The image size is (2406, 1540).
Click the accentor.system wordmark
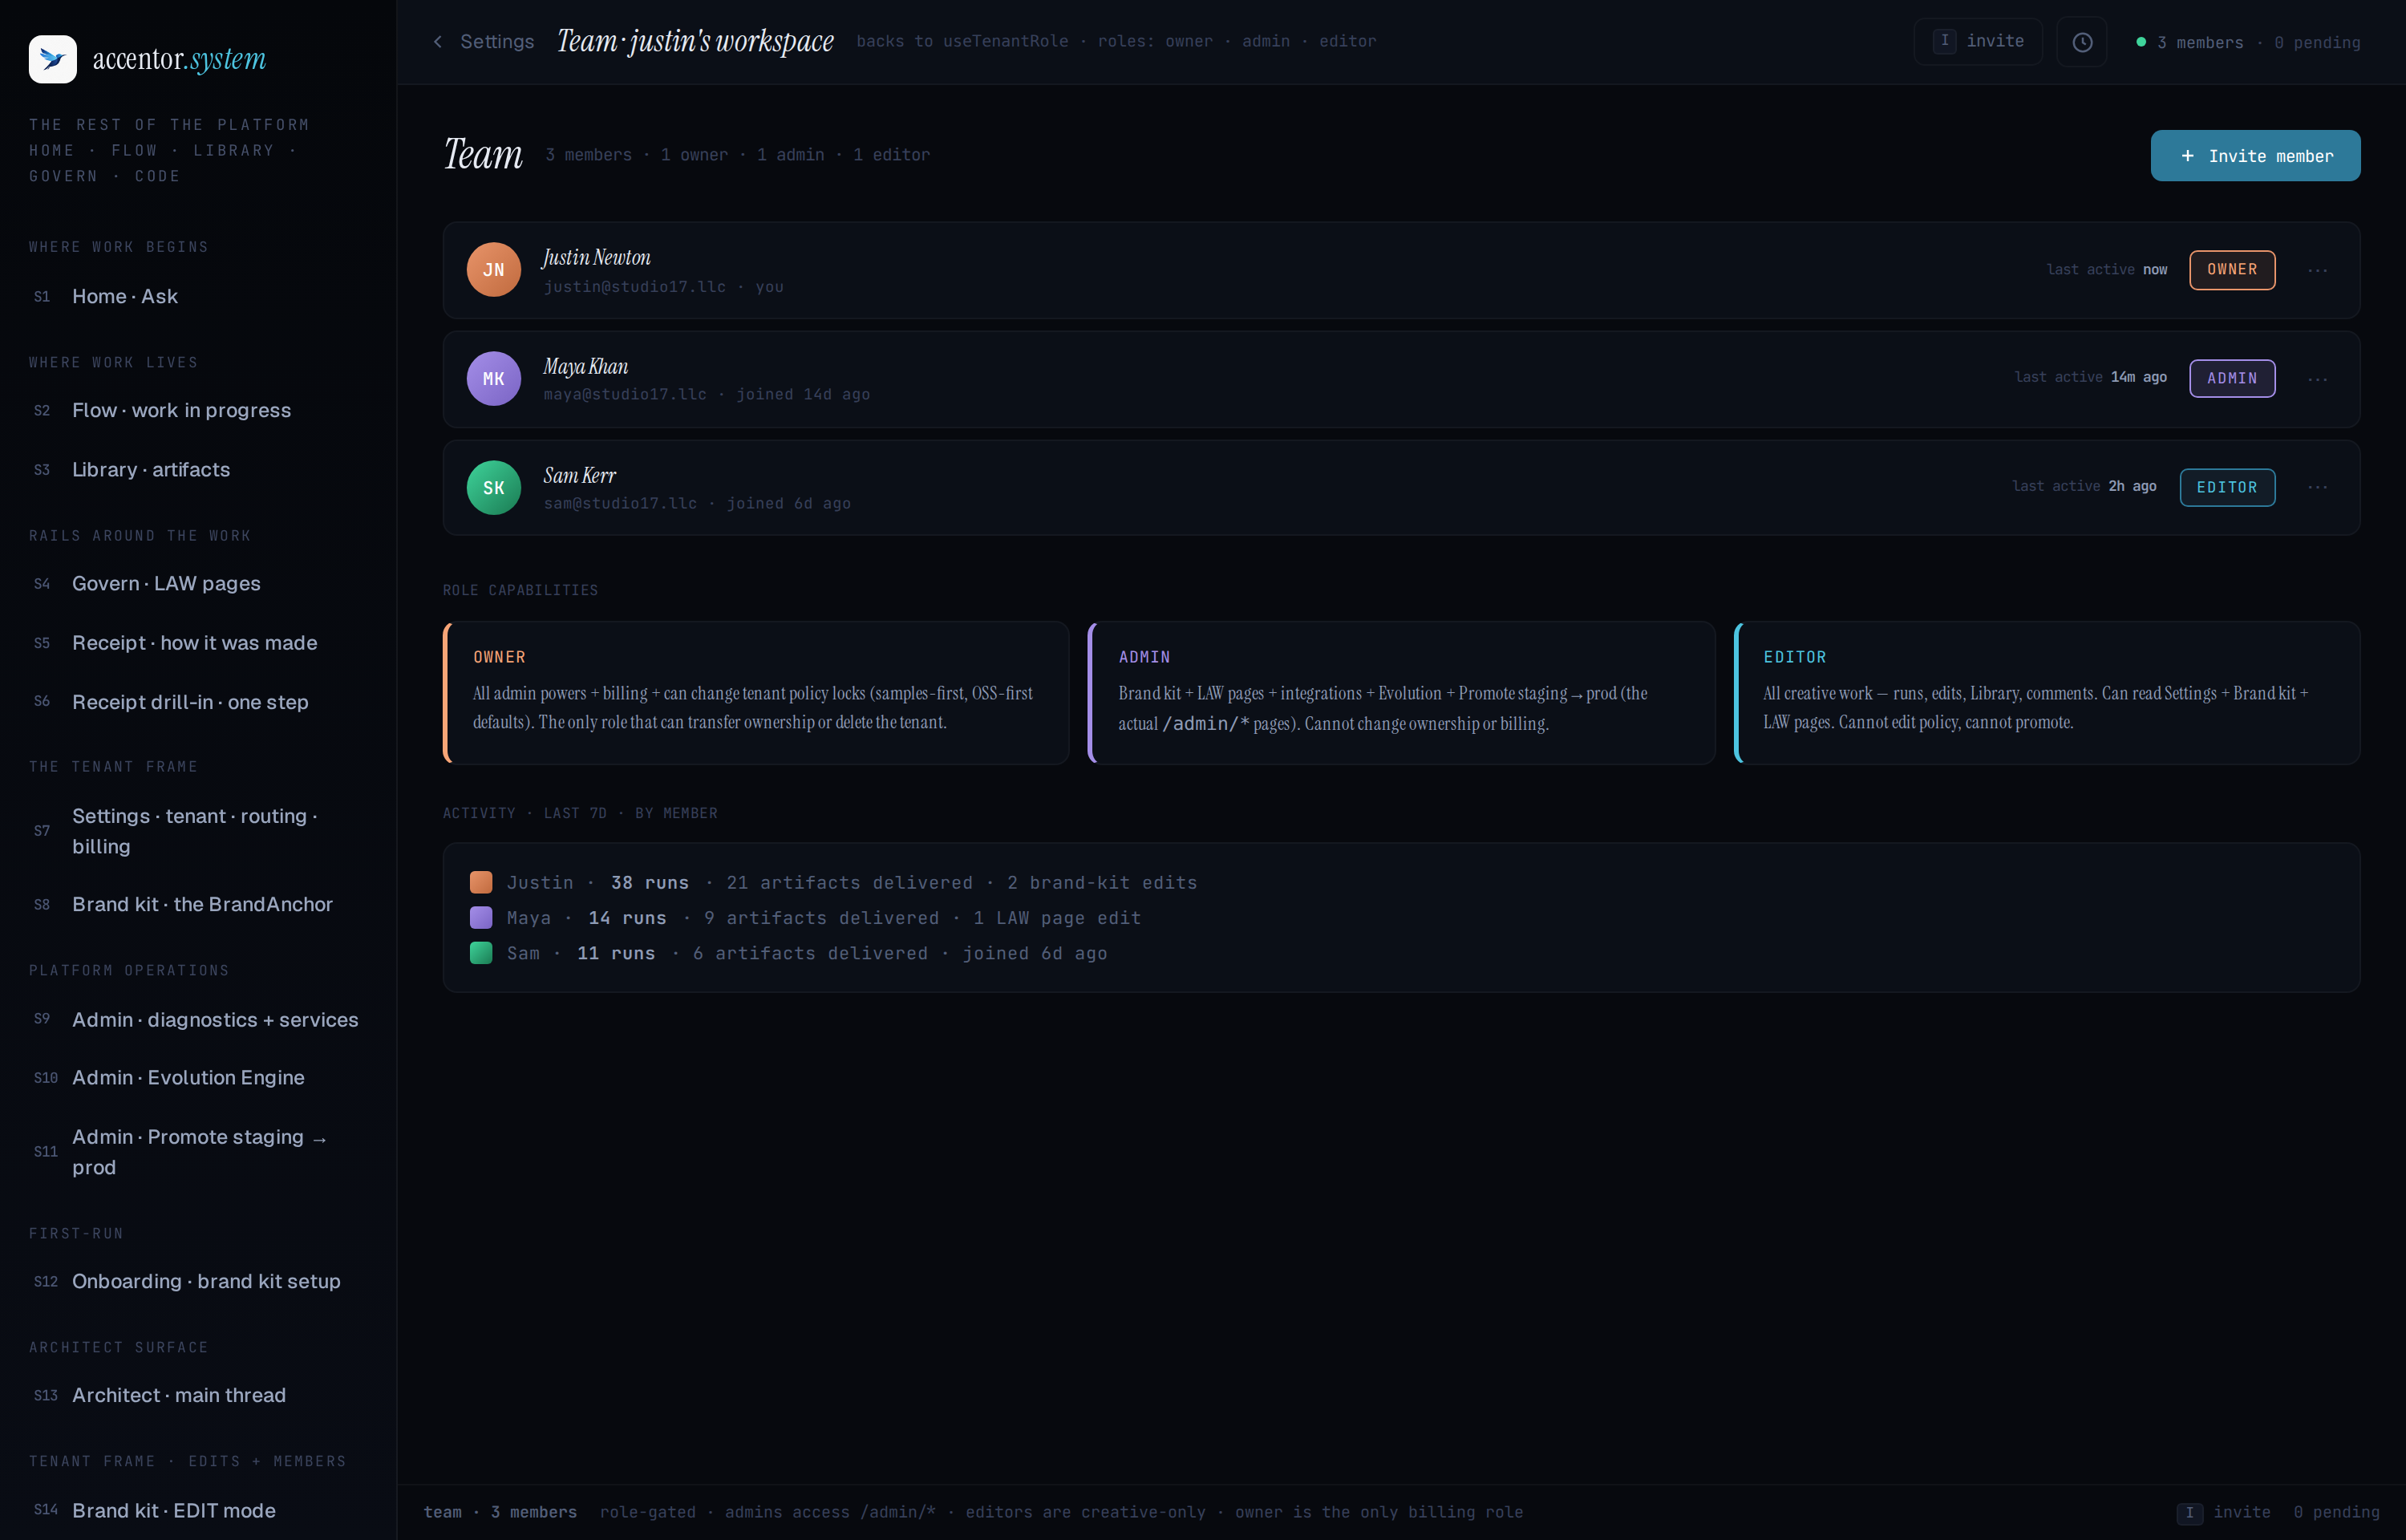tap(179, 59)
